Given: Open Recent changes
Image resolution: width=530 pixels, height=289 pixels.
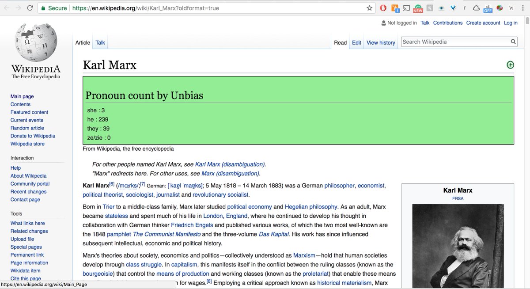Looking at the screenshot, I should click(x=28, y=192).
